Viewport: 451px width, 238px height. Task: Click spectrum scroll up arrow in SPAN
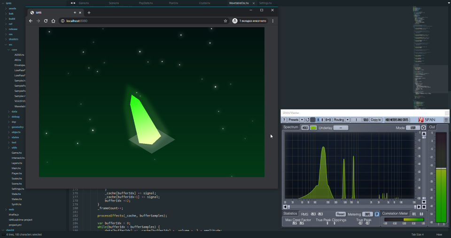pos(424,134)
